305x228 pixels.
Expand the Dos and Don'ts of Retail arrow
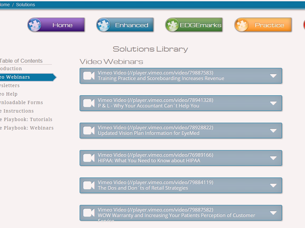[x=273, y=185]
